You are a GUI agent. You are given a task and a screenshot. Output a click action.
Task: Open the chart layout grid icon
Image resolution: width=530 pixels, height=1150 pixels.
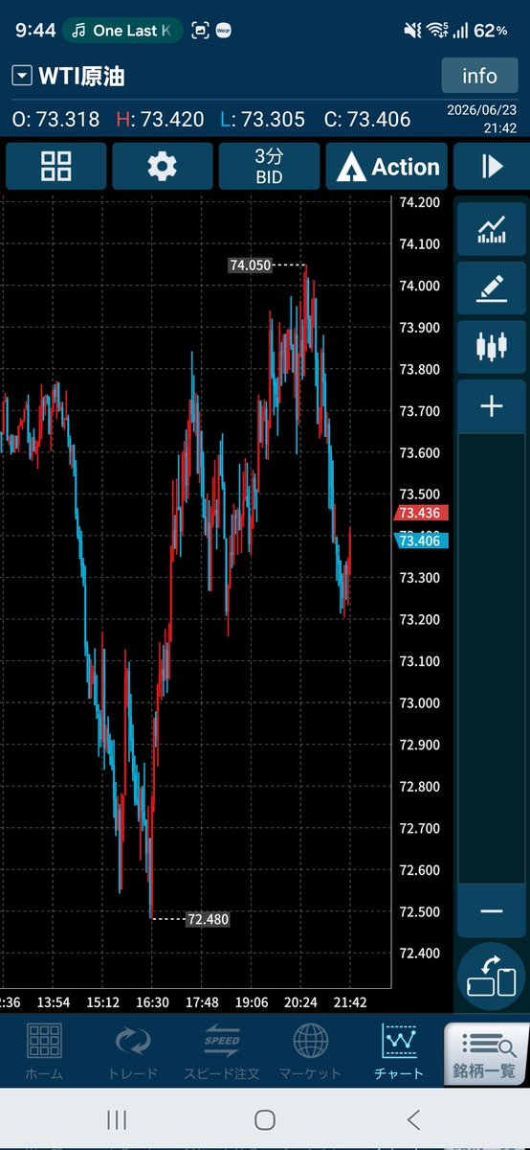pos(55,167)
